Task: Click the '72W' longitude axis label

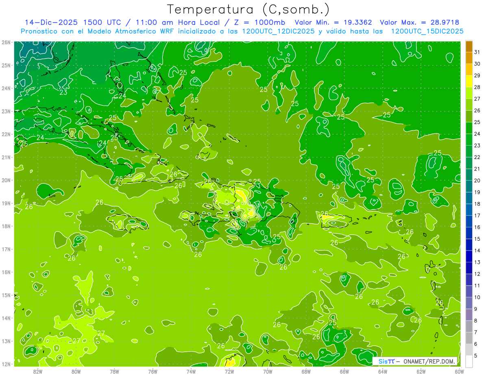Action: coord(229,372)
